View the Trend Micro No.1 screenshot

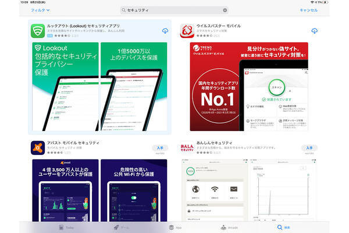(249, 87)
